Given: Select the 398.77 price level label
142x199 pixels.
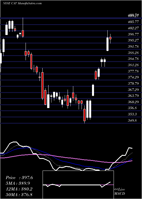Looking at the screenshot, I should pos(133,34).
